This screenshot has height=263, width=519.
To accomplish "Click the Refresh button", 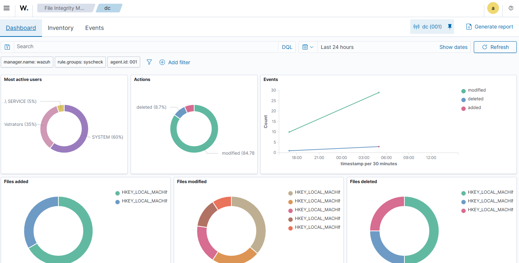I will point(495,47).
